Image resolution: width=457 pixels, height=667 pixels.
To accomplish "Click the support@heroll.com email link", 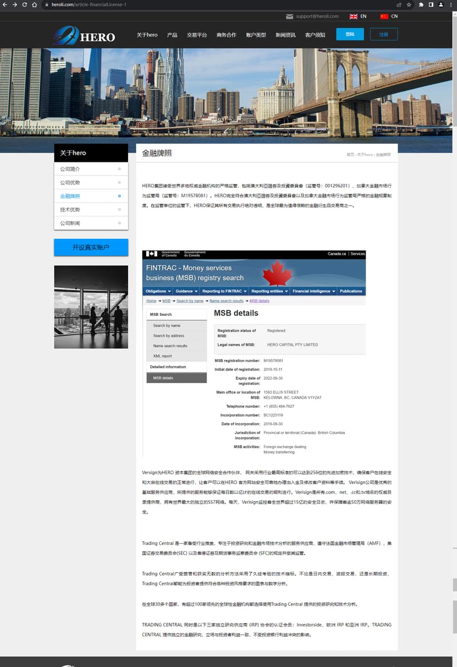I will (x=317, y=16).
